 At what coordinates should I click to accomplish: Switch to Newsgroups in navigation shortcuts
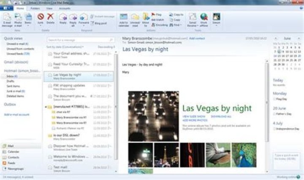coord(16,169)
